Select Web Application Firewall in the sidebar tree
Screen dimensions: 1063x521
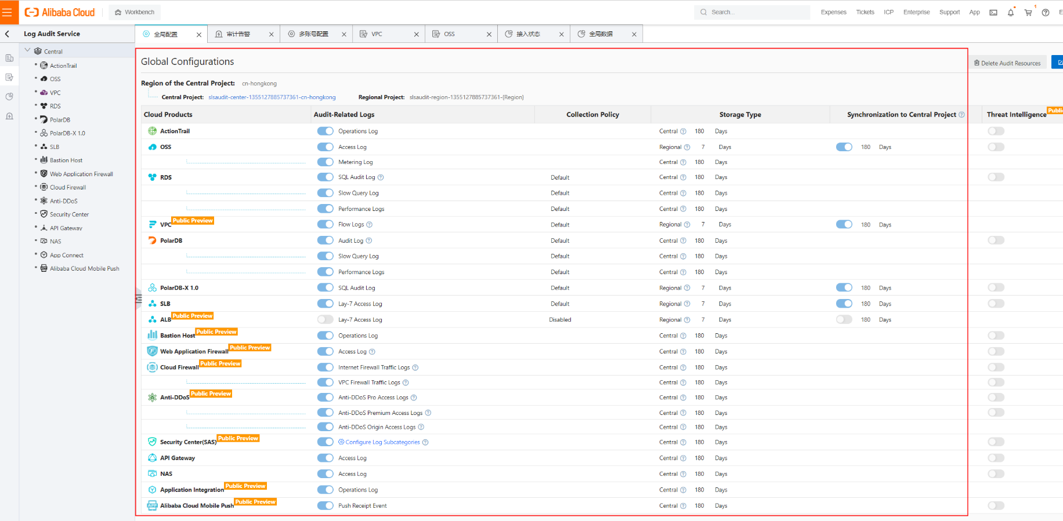81,174
